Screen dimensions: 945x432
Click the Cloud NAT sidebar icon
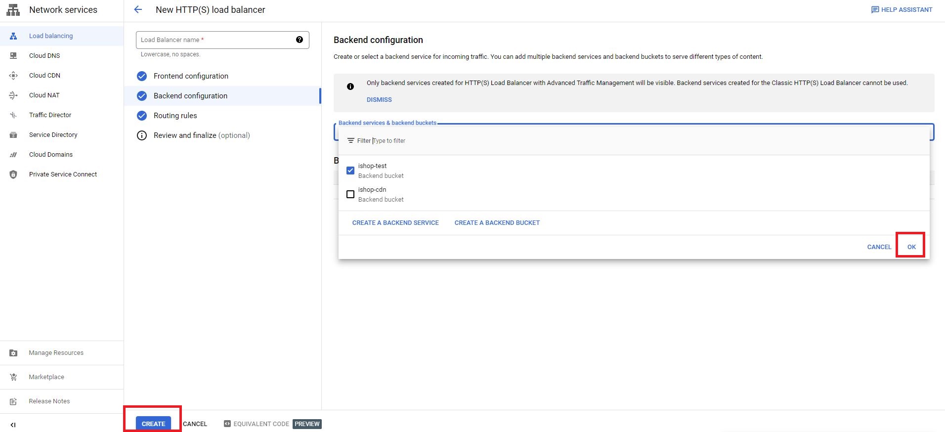[x=13, y=95]
